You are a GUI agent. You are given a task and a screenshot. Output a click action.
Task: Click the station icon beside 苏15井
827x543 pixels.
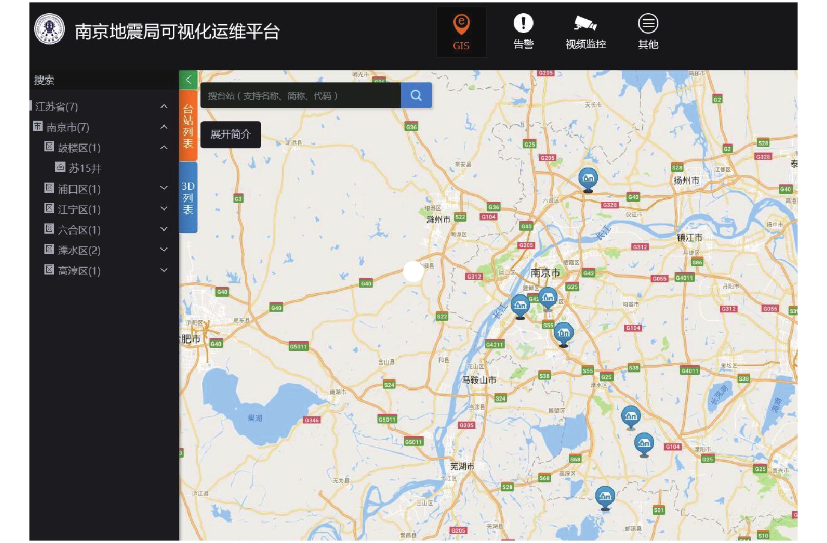pyautogui.click(x=60, y=167)
